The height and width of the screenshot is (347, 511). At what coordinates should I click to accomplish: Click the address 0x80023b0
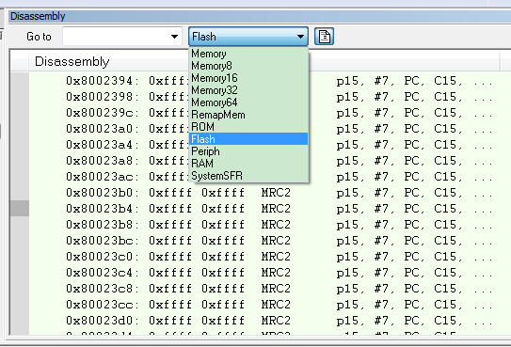[x=103, y=193]
